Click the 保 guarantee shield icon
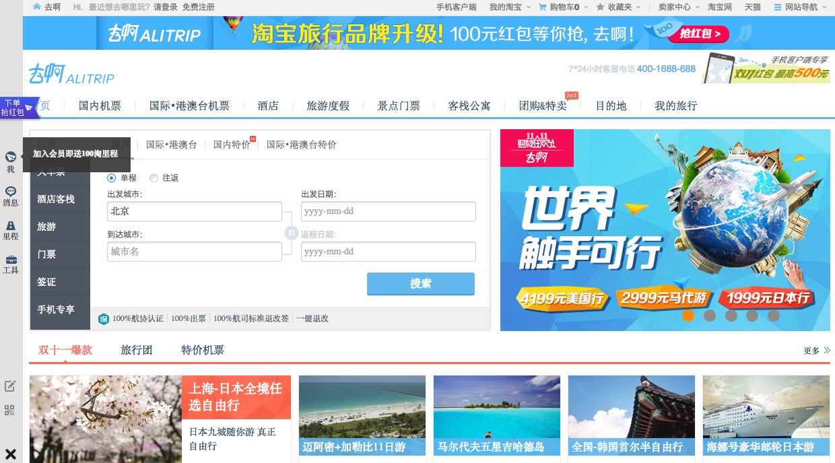 click(x=104, y=319)
